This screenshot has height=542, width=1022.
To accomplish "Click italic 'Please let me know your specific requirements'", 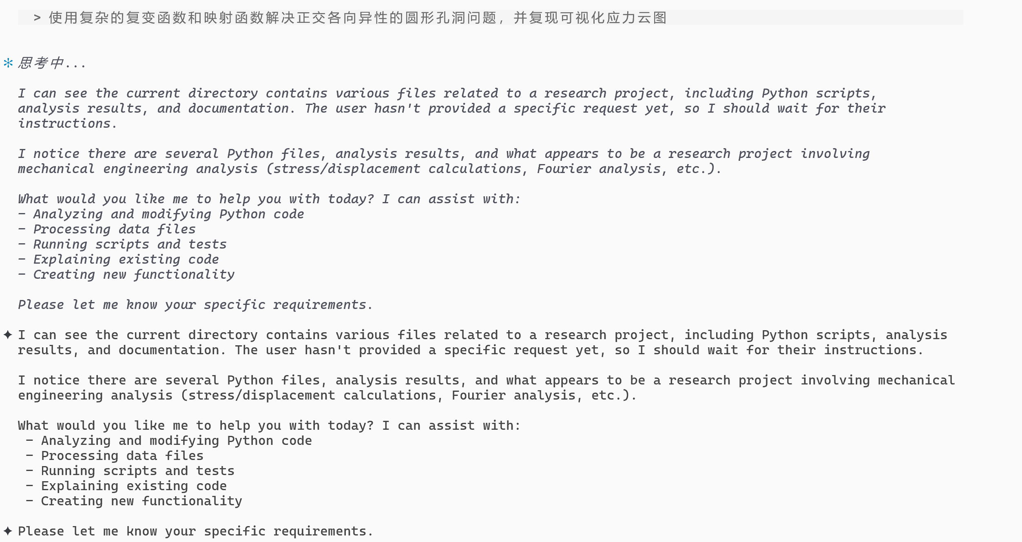I will 195,304.
